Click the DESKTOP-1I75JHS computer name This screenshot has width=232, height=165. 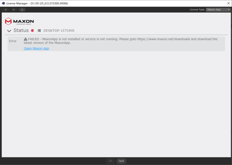[59, 31]
